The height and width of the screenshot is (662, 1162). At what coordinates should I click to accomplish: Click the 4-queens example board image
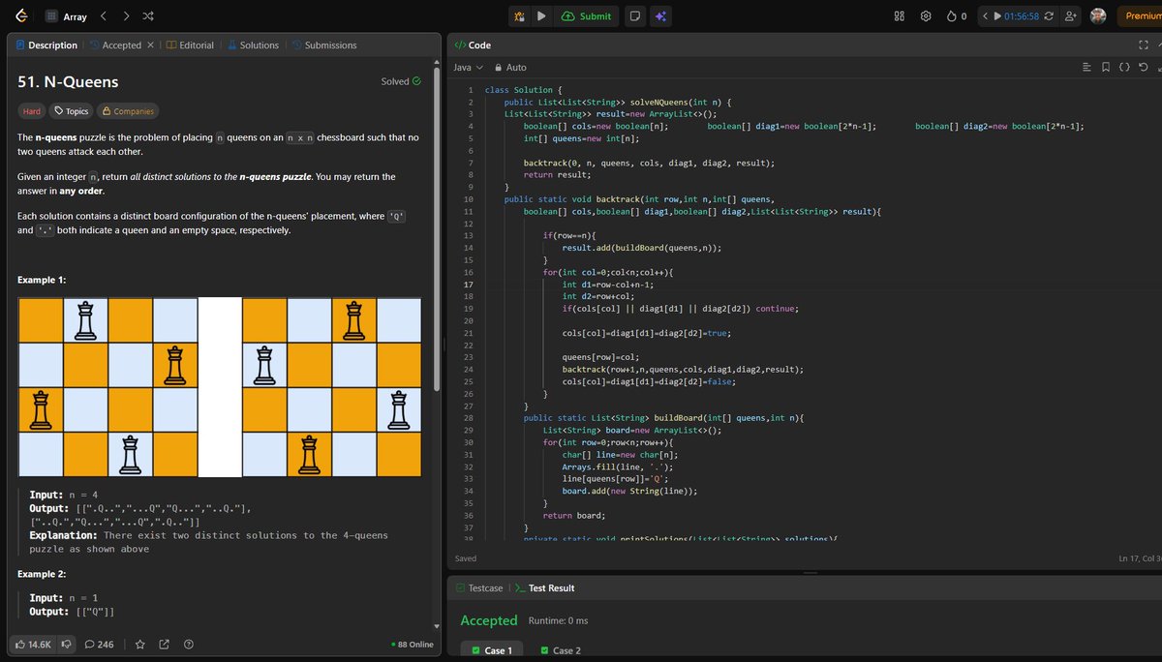[x=219, y=387]
